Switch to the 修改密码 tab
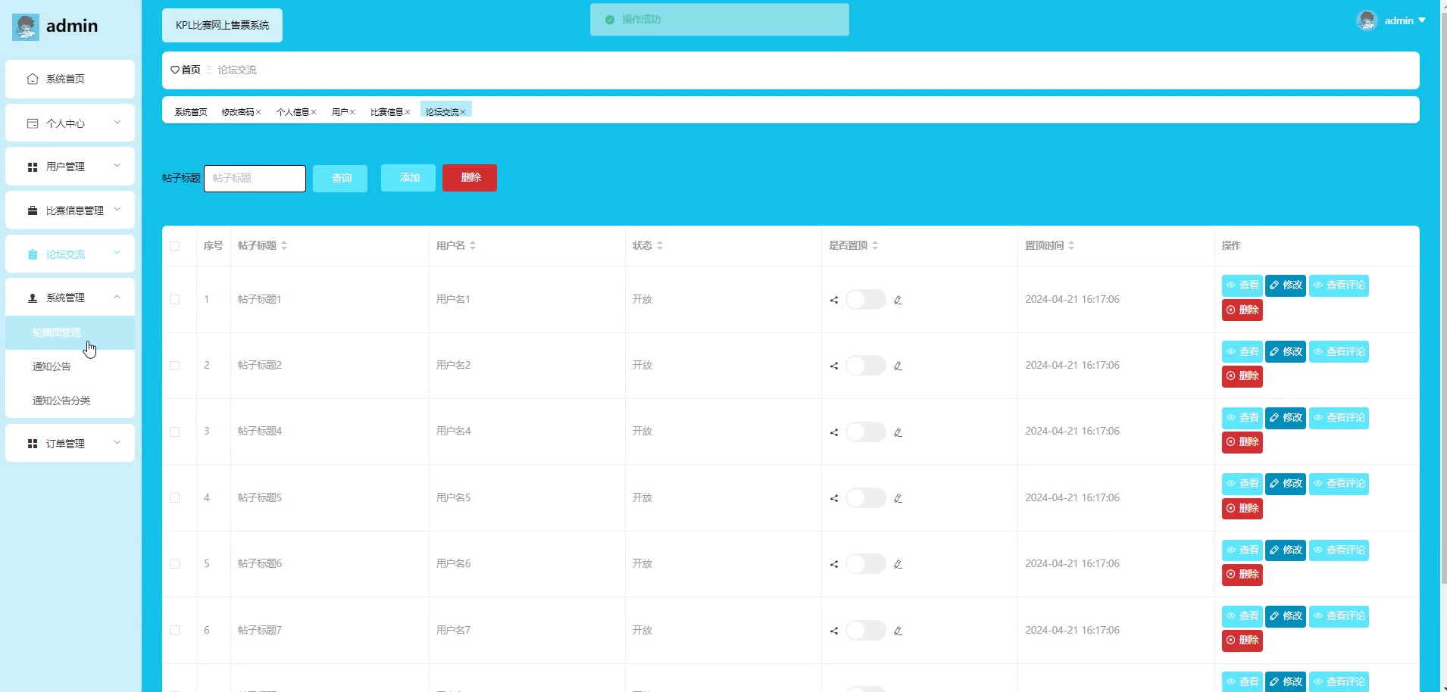 pos(237,112)
